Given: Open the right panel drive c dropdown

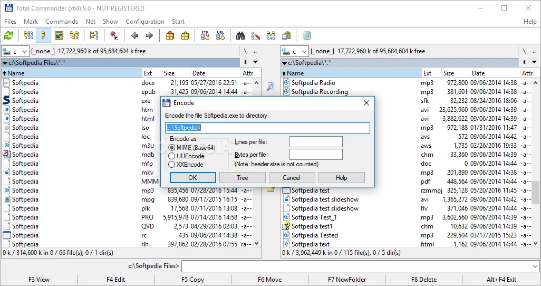Looking at the screenshot, I should [294, 52].
